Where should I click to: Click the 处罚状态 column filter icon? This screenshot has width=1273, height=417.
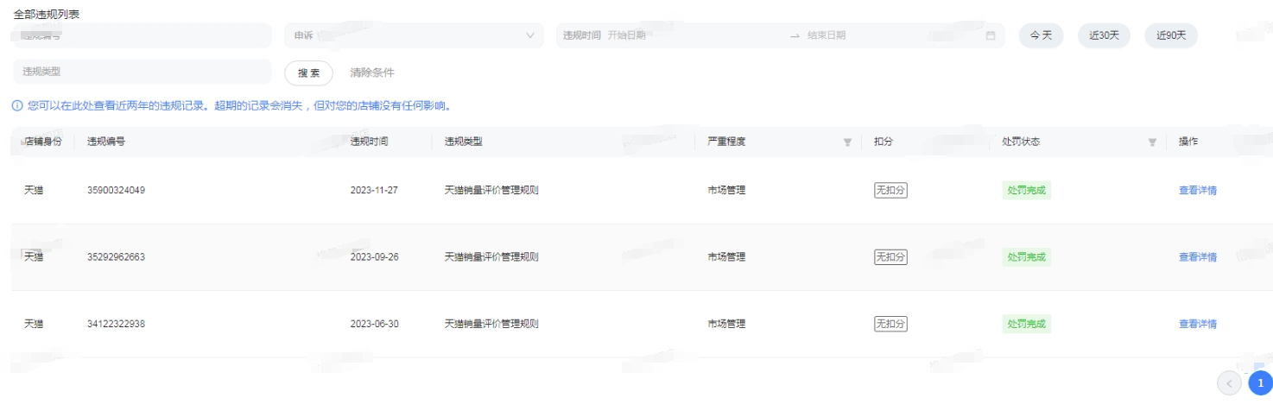click(1152, 142)
